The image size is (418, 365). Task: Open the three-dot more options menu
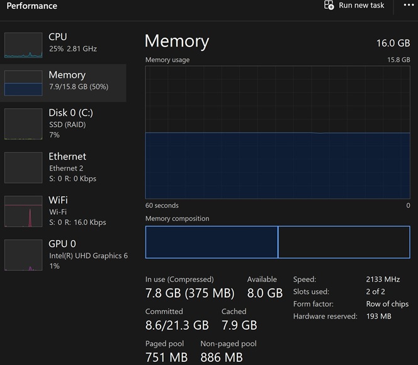[409, 5]
